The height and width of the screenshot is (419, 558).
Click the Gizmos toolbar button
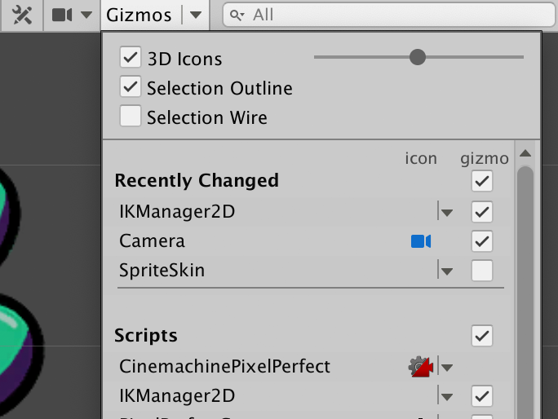(139, 15)
